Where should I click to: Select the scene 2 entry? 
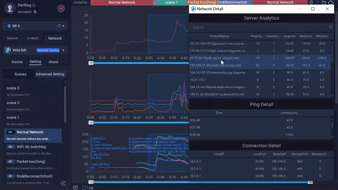click(x=13, y=103)
